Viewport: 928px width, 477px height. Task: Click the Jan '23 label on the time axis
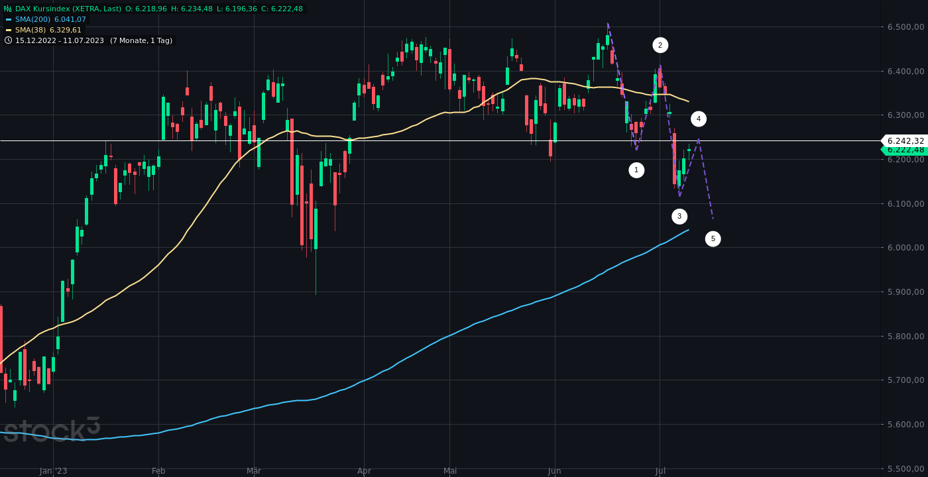click(x=52, y=470)
